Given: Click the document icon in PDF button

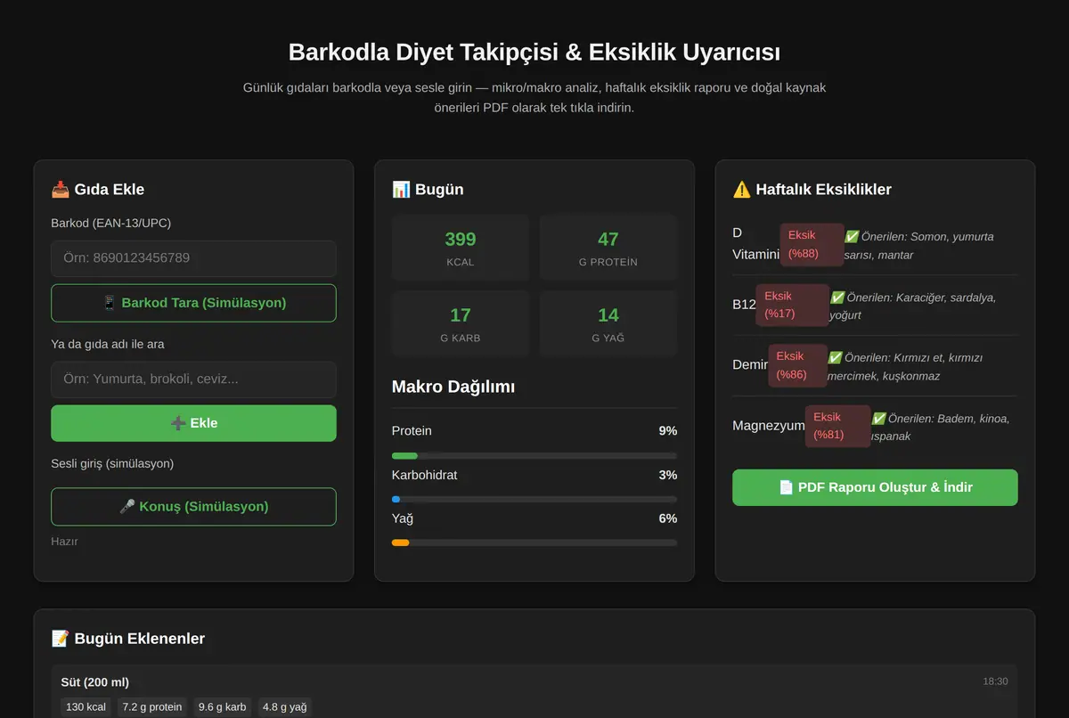Looking at the screenshot, I should click(786, 487).
